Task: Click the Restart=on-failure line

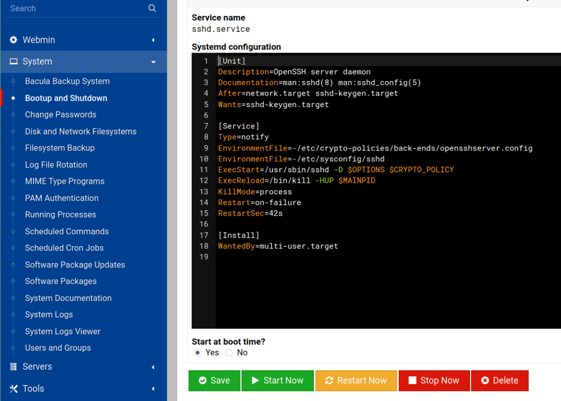Action: point(260,202)
